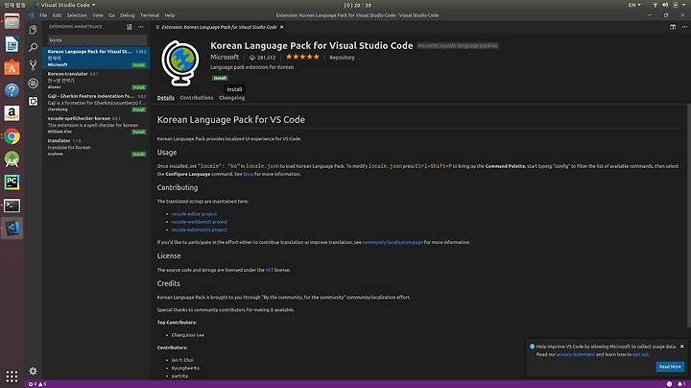Focus the extensions search box with 'korea'
Viewport: 691px width, 388px height.
pos(97,39)
